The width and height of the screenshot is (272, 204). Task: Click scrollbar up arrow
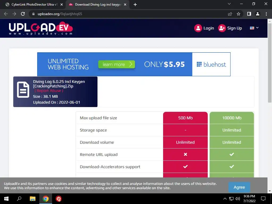tap(270, 21)
